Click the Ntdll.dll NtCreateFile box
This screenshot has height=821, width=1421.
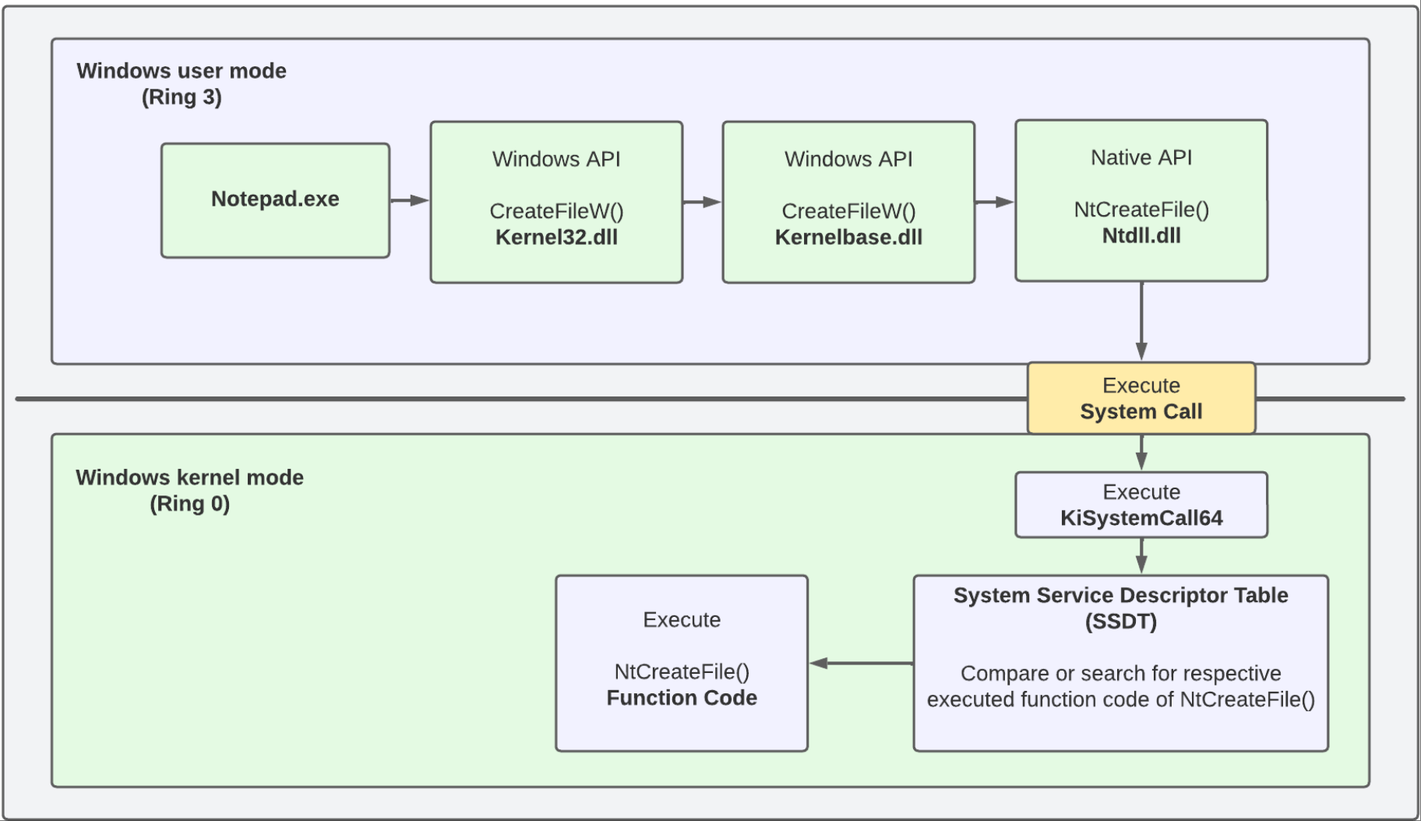1141,200
